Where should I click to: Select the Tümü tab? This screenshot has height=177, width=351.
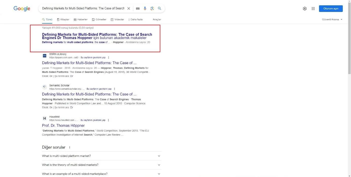(x=47, y=20)
